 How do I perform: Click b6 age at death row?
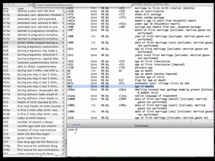coord(110,71)
